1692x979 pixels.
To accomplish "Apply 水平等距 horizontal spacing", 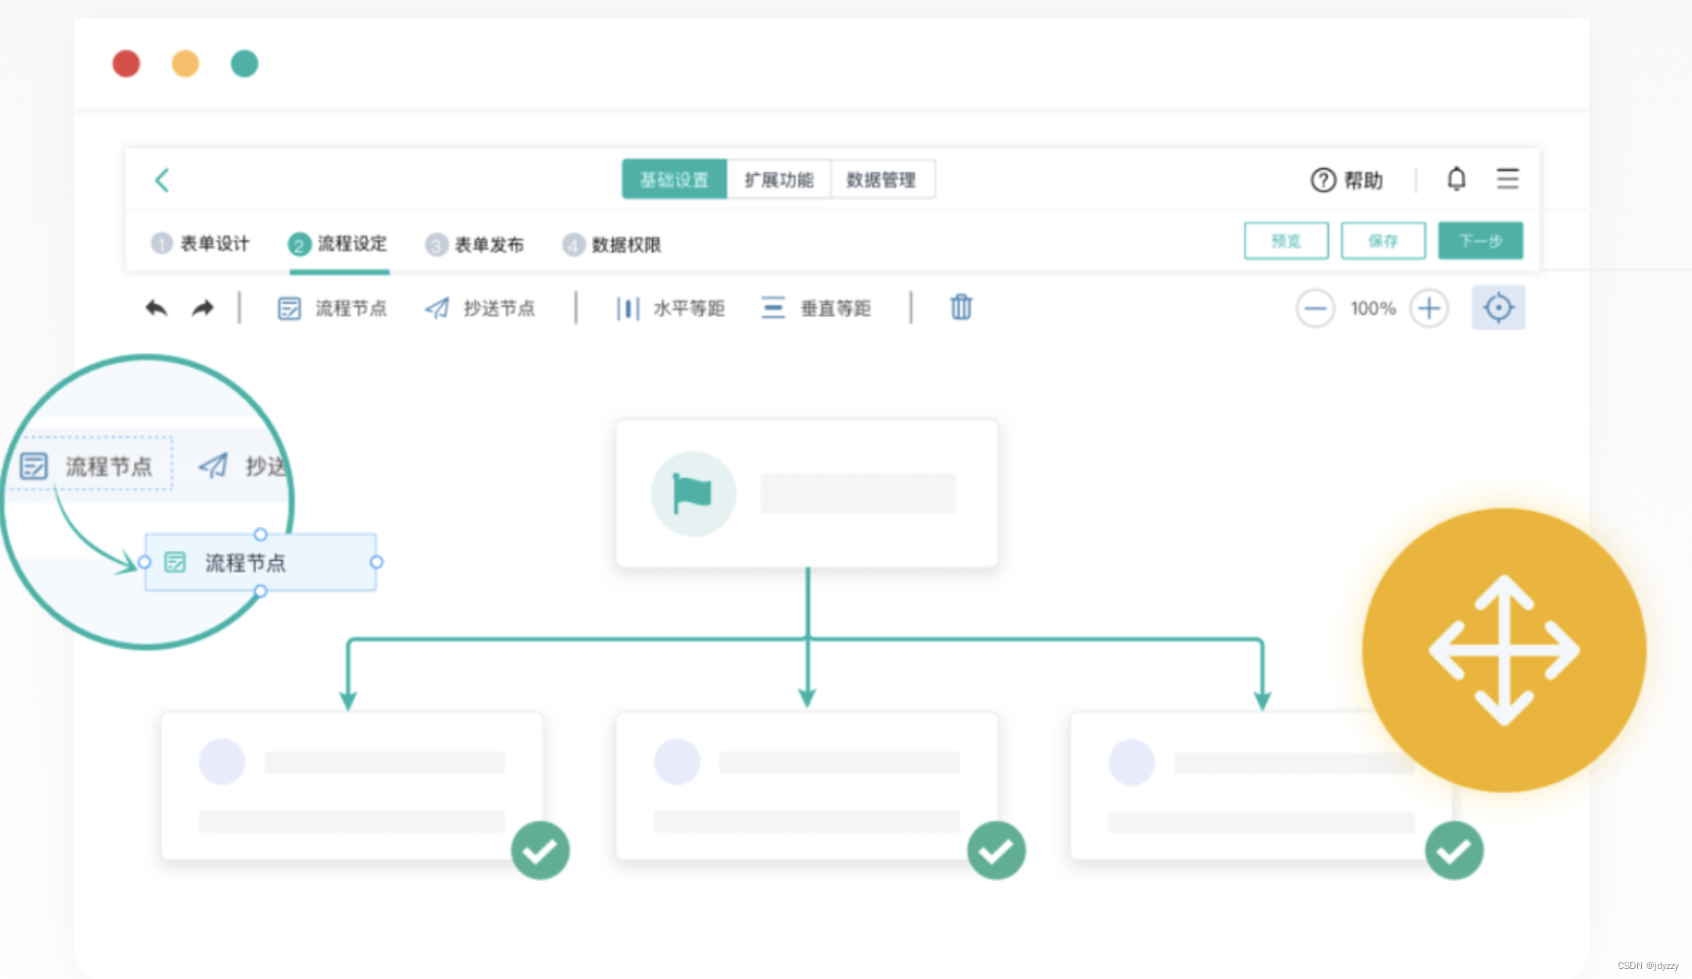I will [x=670, y=309].
